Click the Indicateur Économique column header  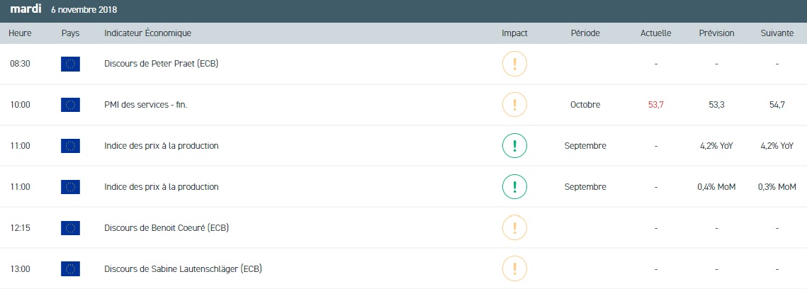147,33
